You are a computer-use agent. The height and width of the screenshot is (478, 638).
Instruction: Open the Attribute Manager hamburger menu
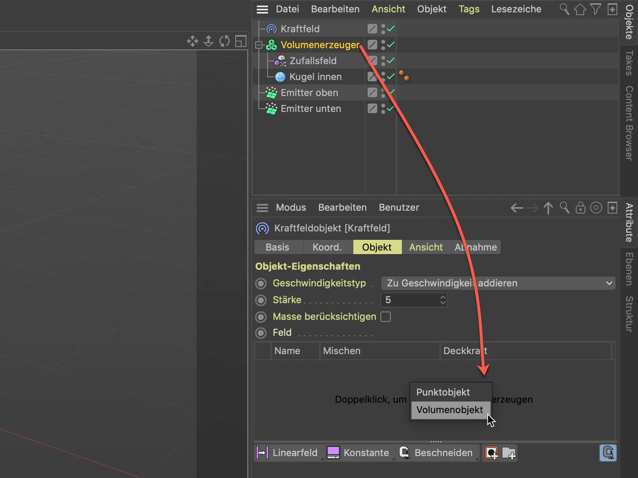tap(262, 208)
